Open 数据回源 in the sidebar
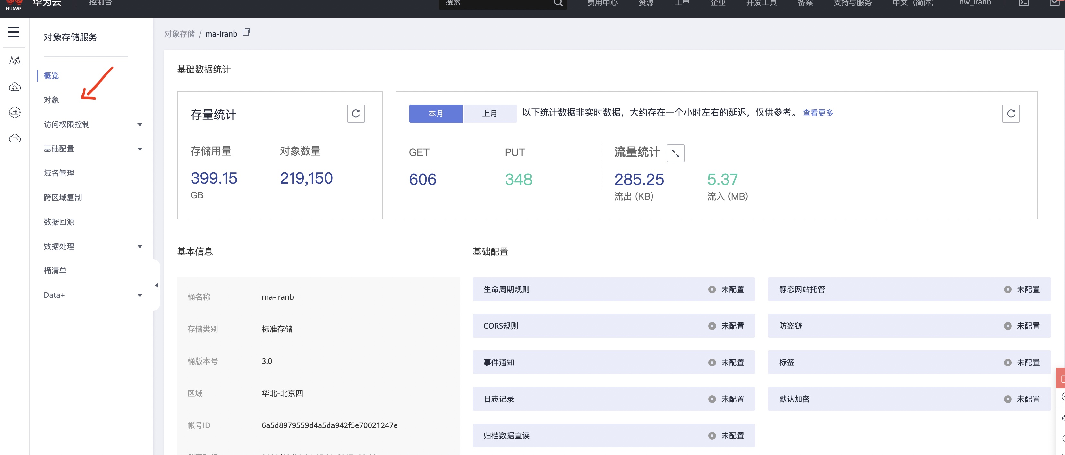The height and width of the screenshot is (455, 1065). point(59,222)
